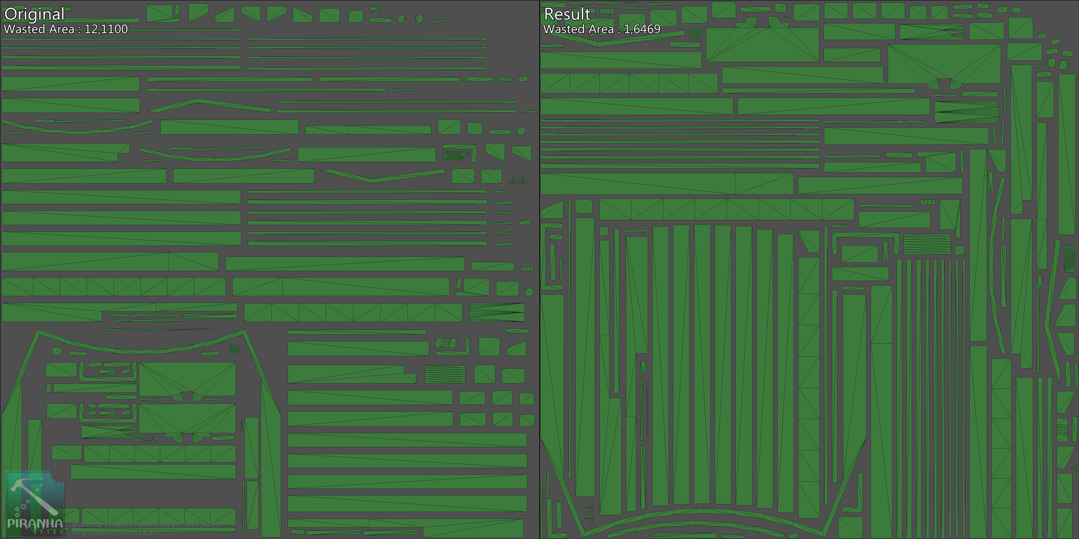Click the 'Wasted Area : 1,6469' label
This screenshot has width=1079, height=539.
pos(602,30)
